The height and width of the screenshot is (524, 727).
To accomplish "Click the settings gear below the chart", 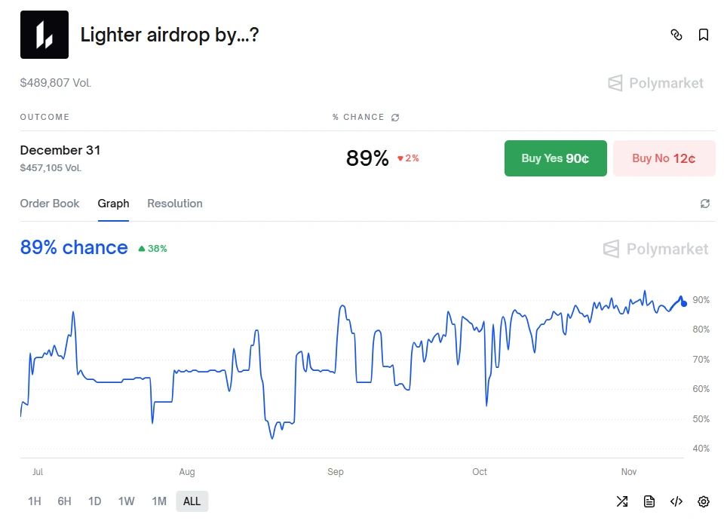I will pos(703,501).
